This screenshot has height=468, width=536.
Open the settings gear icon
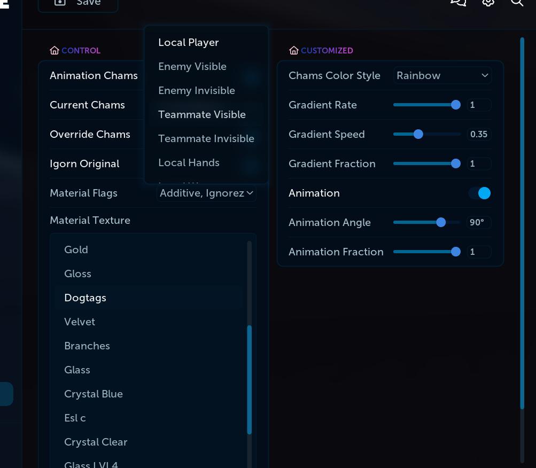coord(488,2)
